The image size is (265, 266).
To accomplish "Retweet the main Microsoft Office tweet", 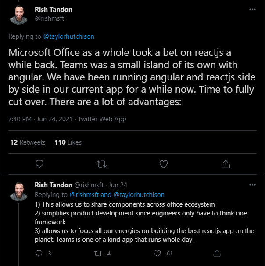I will click(x=101, y=164).
